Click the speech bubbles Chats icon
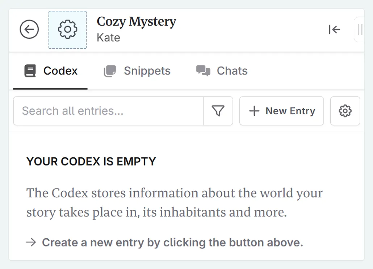Image resolution: width=373 pixels, height=269 pixels. [203, 71]
